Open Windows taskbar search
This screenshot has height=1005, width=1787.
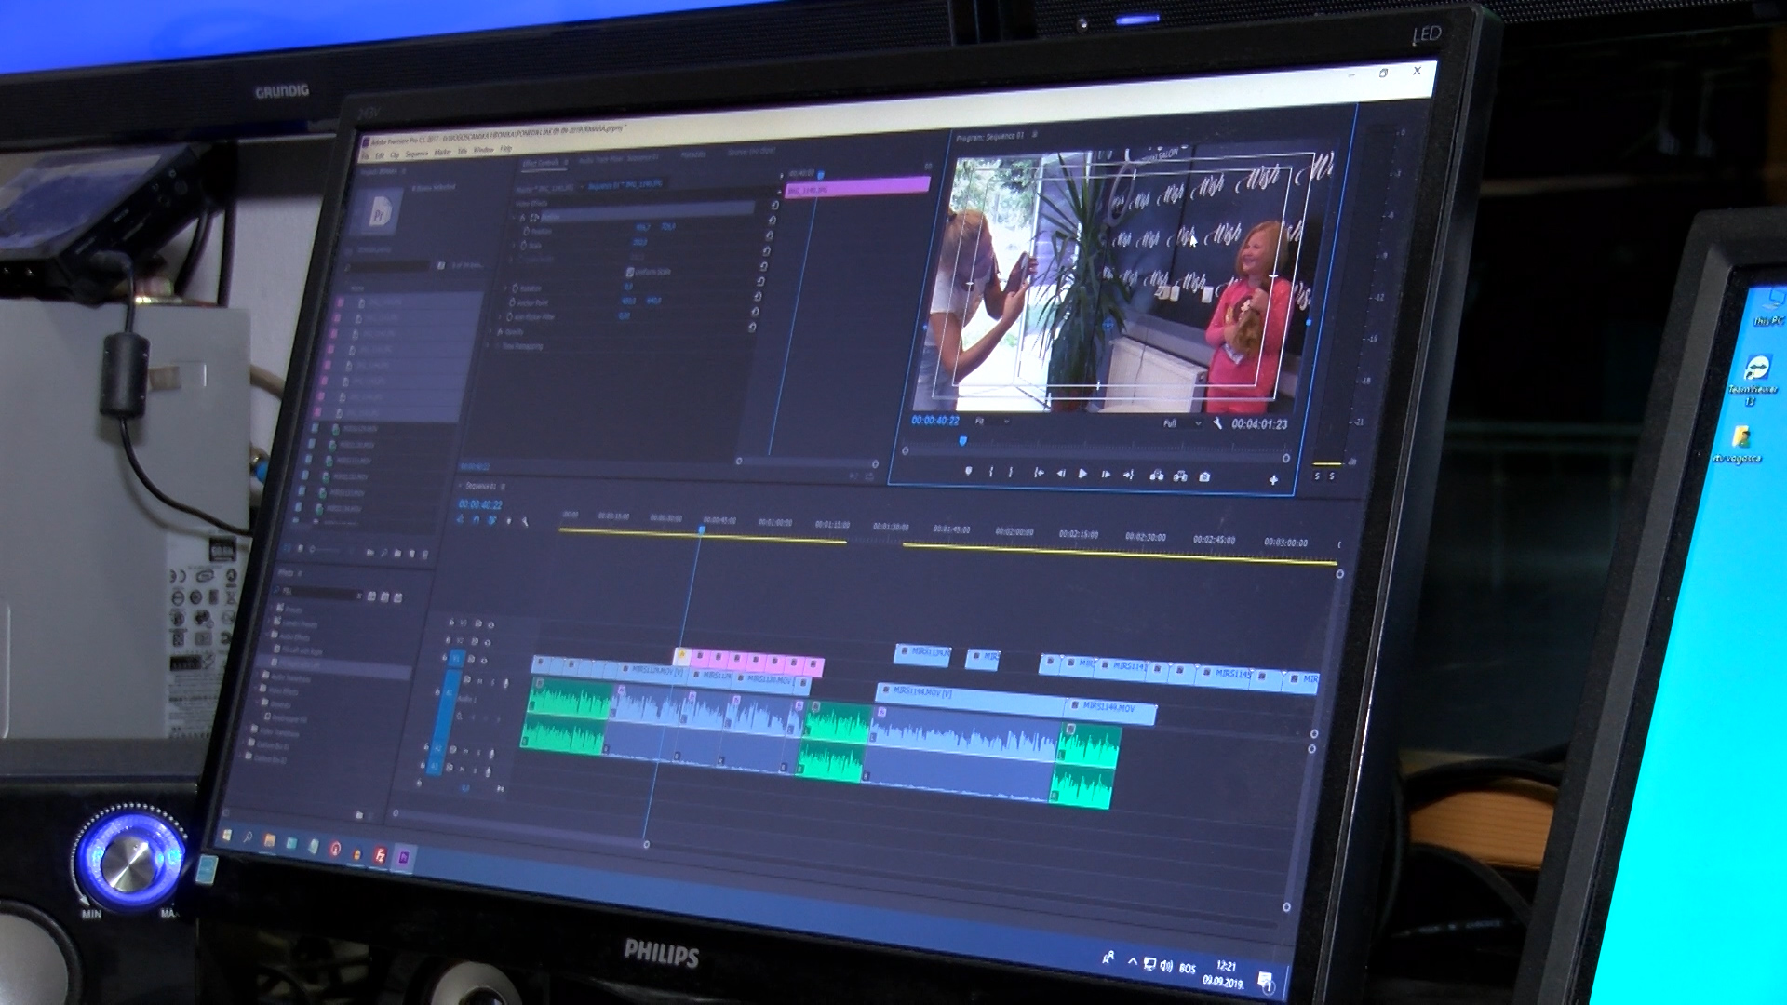click(x=248, y=838)
